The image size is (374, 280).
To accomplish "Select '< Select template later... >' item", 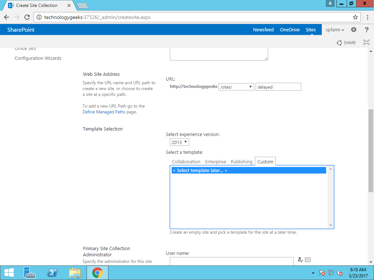I will pos(249,171).
